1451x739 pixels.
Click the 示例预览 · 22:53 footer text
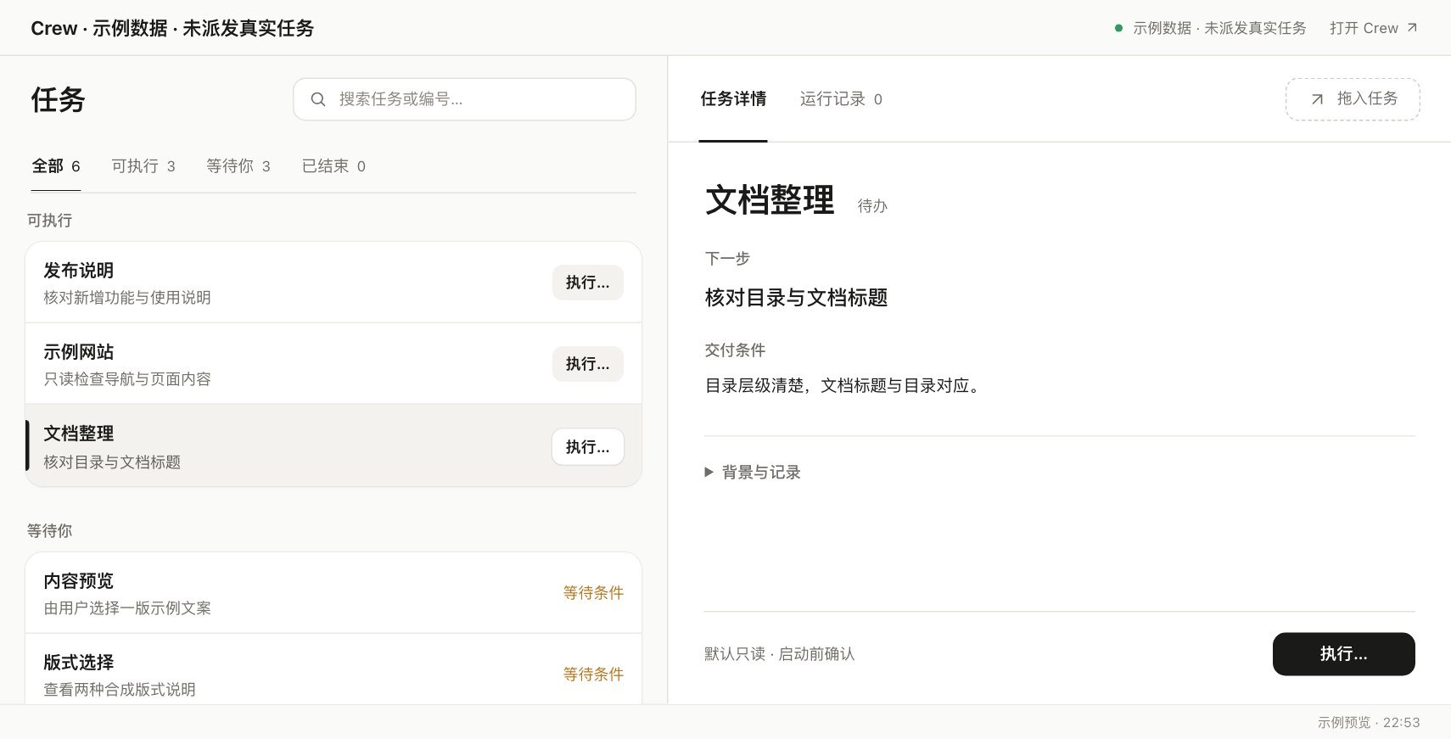click(1369, 723)
